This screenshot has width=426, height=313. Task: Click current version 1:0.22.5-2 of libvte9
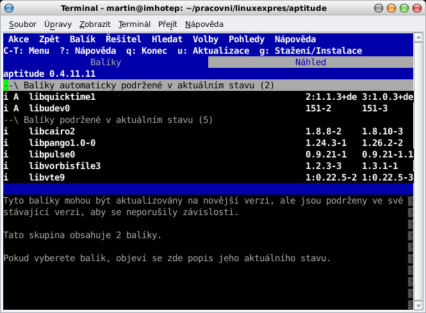pyautogui.click(x=331, y=177)
